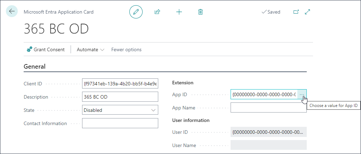Click the Description field

tap(120, 97)
